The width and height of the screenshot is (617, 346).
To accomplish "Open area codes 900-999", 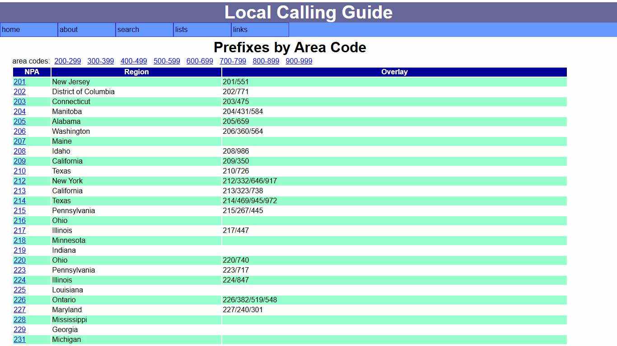I will 299,61.
